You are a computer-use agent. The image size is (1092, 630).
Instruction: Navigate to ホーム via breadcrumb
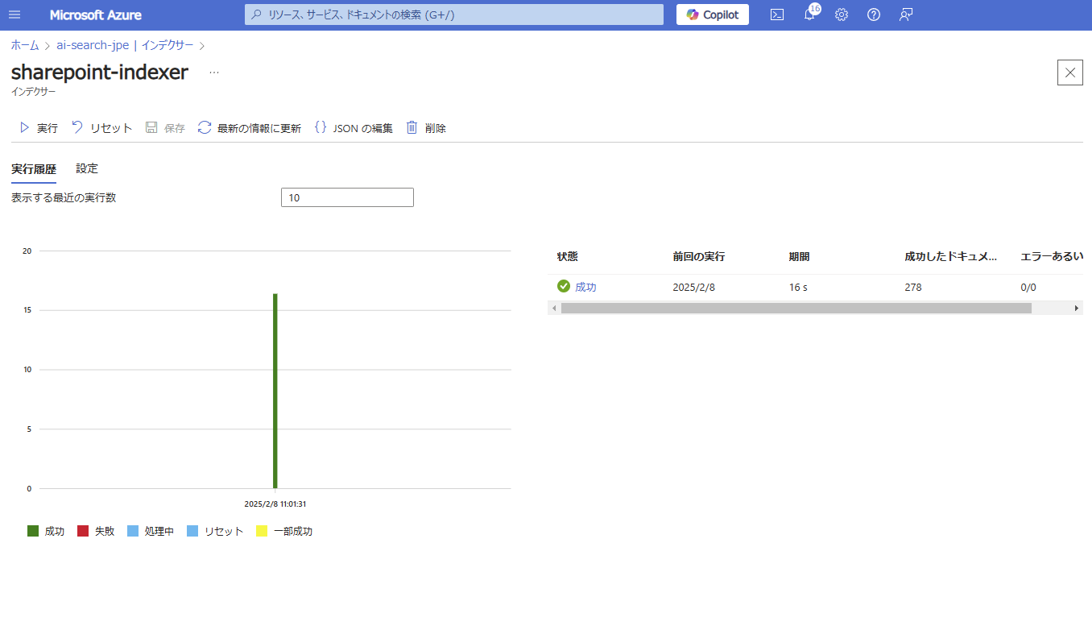tap(23, 45)
